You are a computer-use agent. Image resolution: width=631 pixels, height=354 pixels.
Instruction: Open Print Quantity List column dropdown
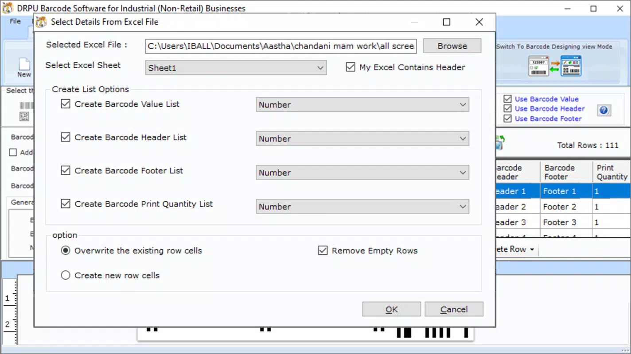tap(362, 207)
